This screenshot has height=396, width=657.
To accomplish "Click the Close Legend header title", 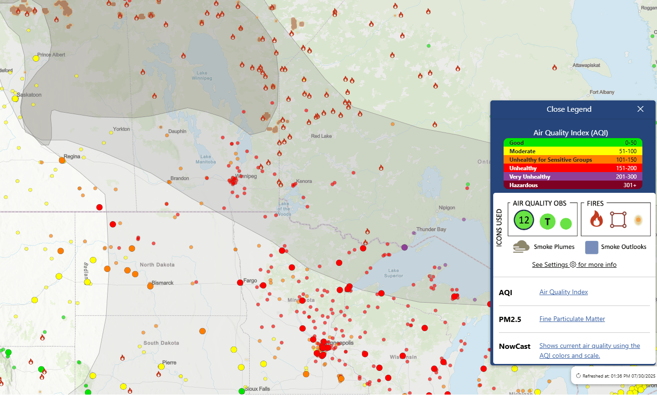I will pyautogui.click(x=569, y=109).
